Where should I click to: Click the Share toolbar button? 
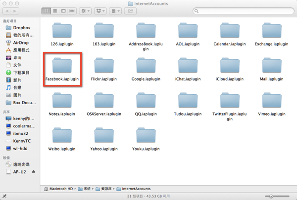click(130, 11)
